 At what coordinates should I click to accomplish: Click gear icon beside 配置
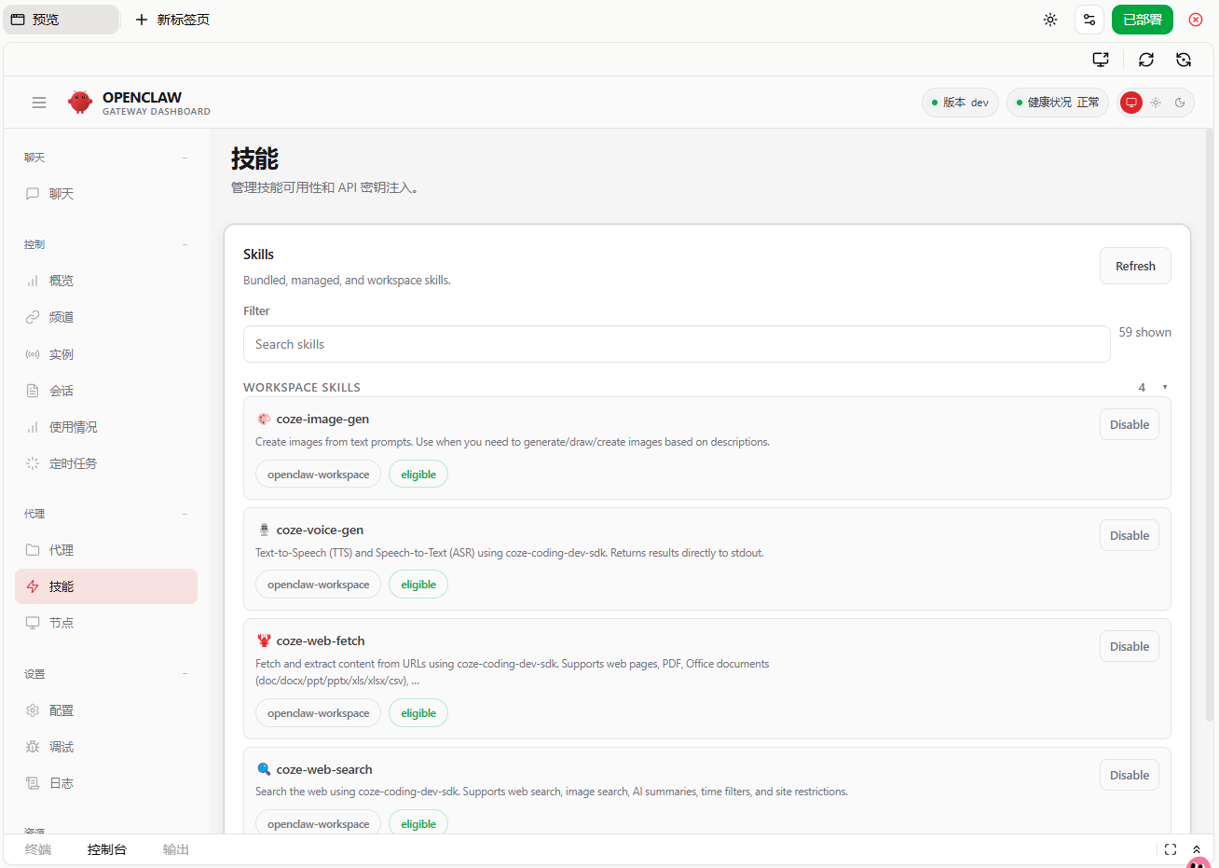point(33,710)
